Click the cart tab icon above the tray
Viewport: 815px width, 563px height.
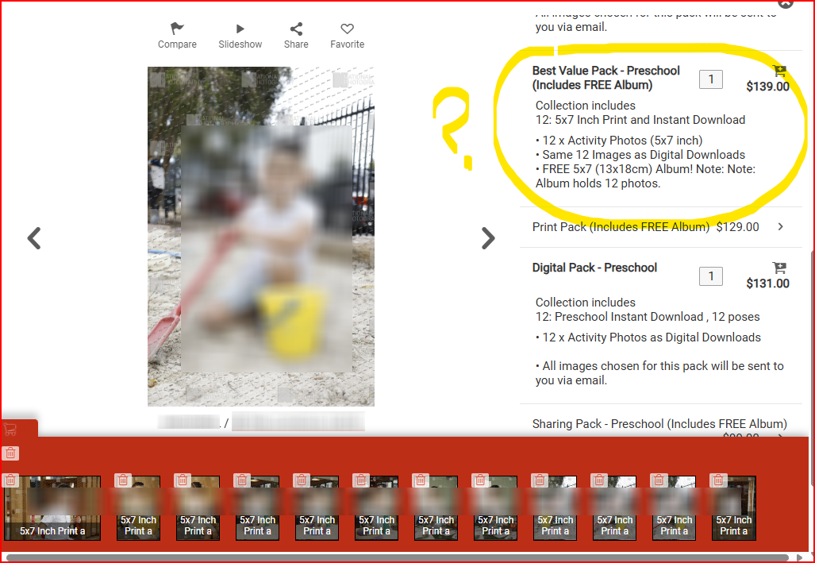[10, 430]
